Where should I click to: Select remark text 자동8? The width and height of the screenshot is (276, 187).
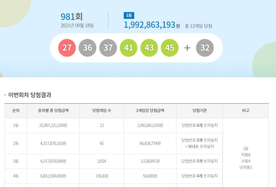click(x=246, y=155)
